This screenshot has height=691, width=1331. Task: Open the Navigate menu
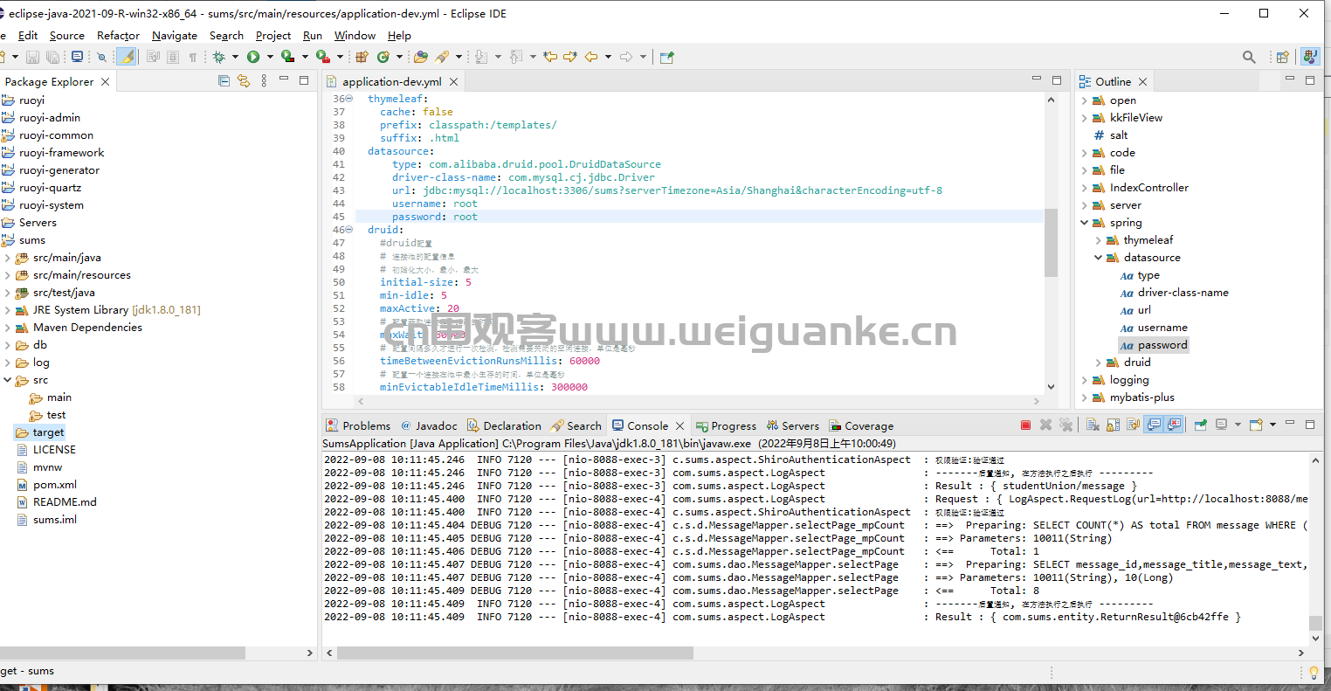tap(175, 35)
